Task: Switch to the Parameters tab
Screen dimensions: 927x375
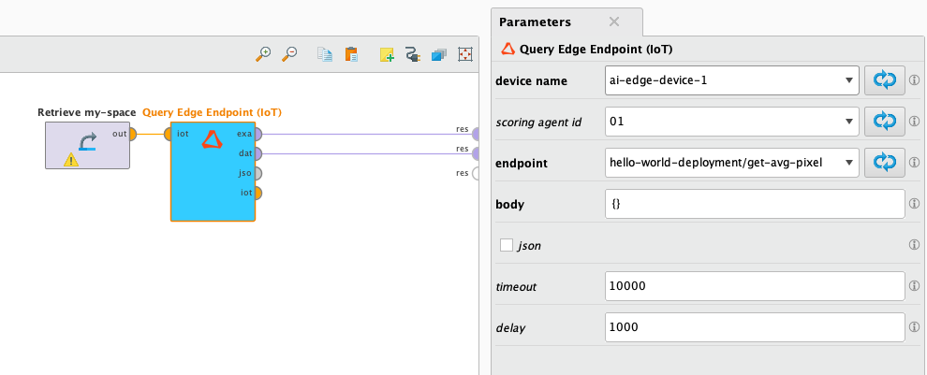Action: point(537,22)
